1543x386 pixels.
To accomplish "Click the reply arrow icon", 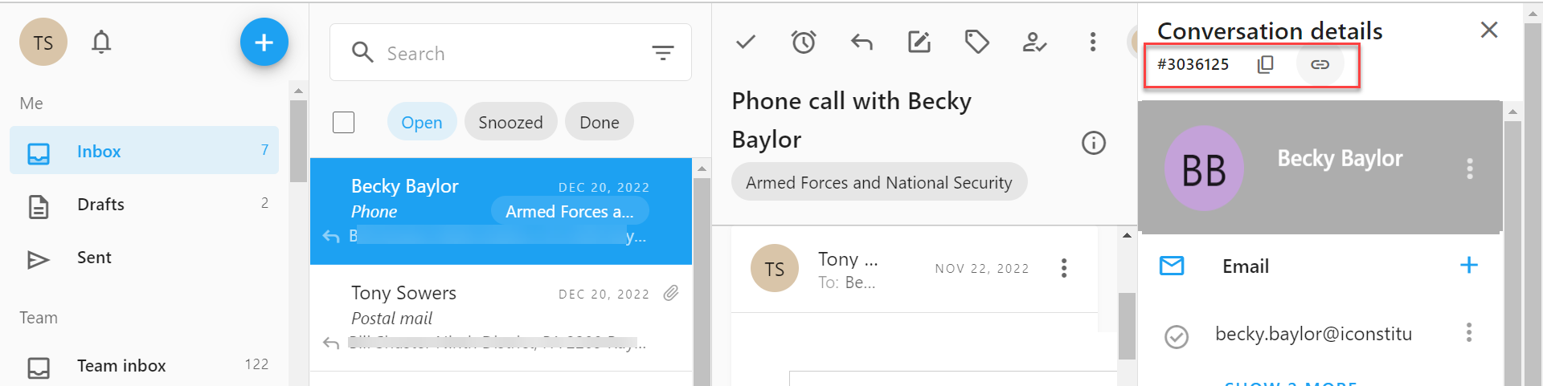I will (862, 42).
